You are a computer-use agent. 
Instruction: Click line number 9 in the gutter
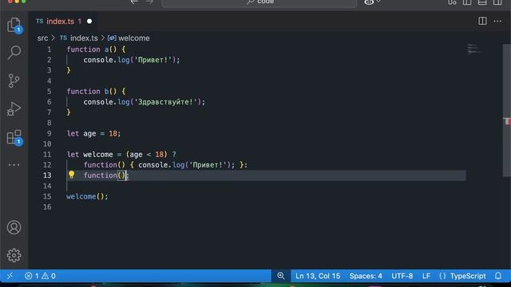pyautogui.click(x=49, y=133)
